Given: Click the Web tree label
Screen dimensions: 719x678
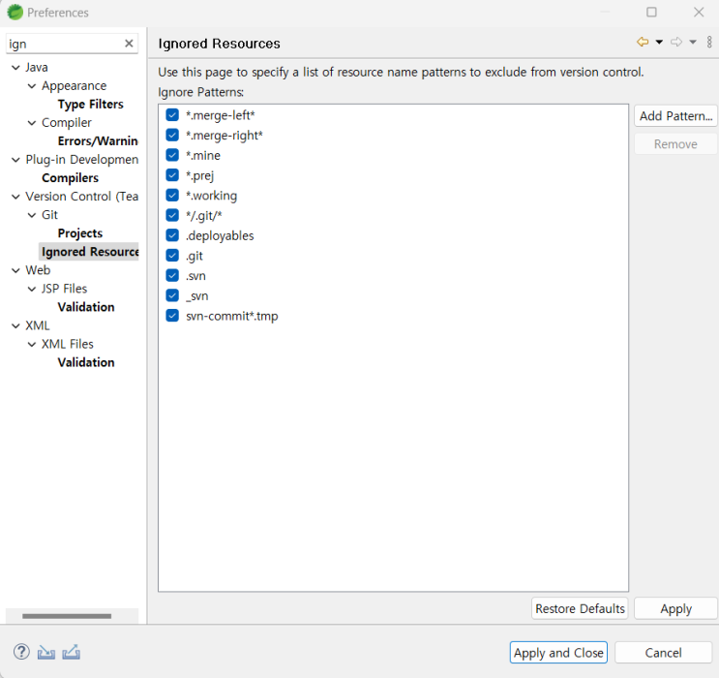Looking at the screenshot, I should pos(38,270).
